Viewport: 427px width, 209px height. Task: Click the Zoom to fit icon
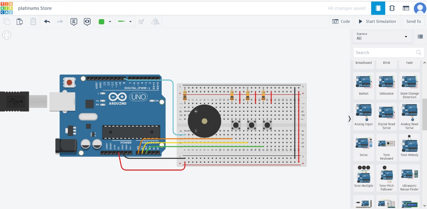7,35
